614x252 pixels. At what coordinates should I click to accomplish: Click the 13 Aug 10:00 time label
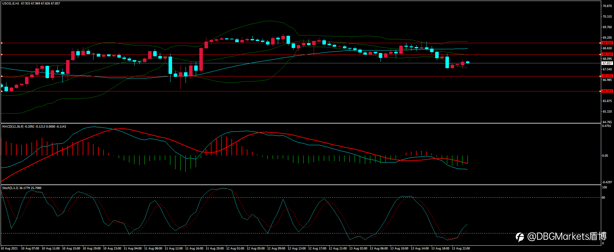[399, 248]
